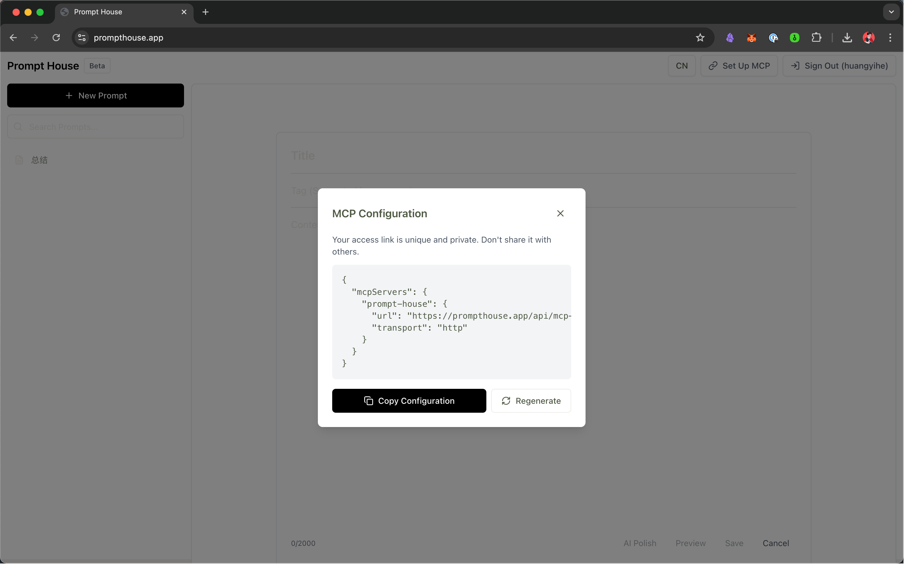This screenshot has height=564, width=904.
Task: Open the Chrome profile avatar
Action: pos(868,38)
